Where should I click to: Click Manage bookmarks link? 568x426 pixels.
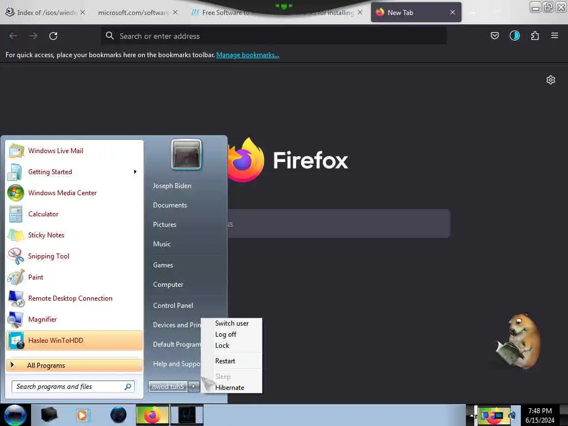[248, 55]
